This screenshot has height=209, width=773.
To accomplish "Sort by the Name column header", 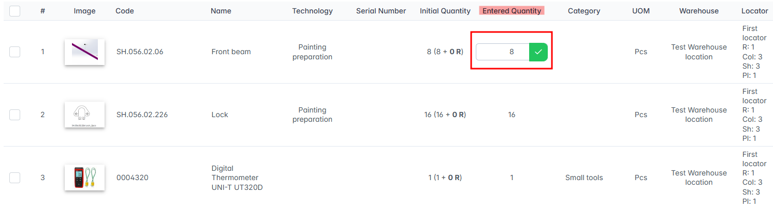I will coord(221,11).
